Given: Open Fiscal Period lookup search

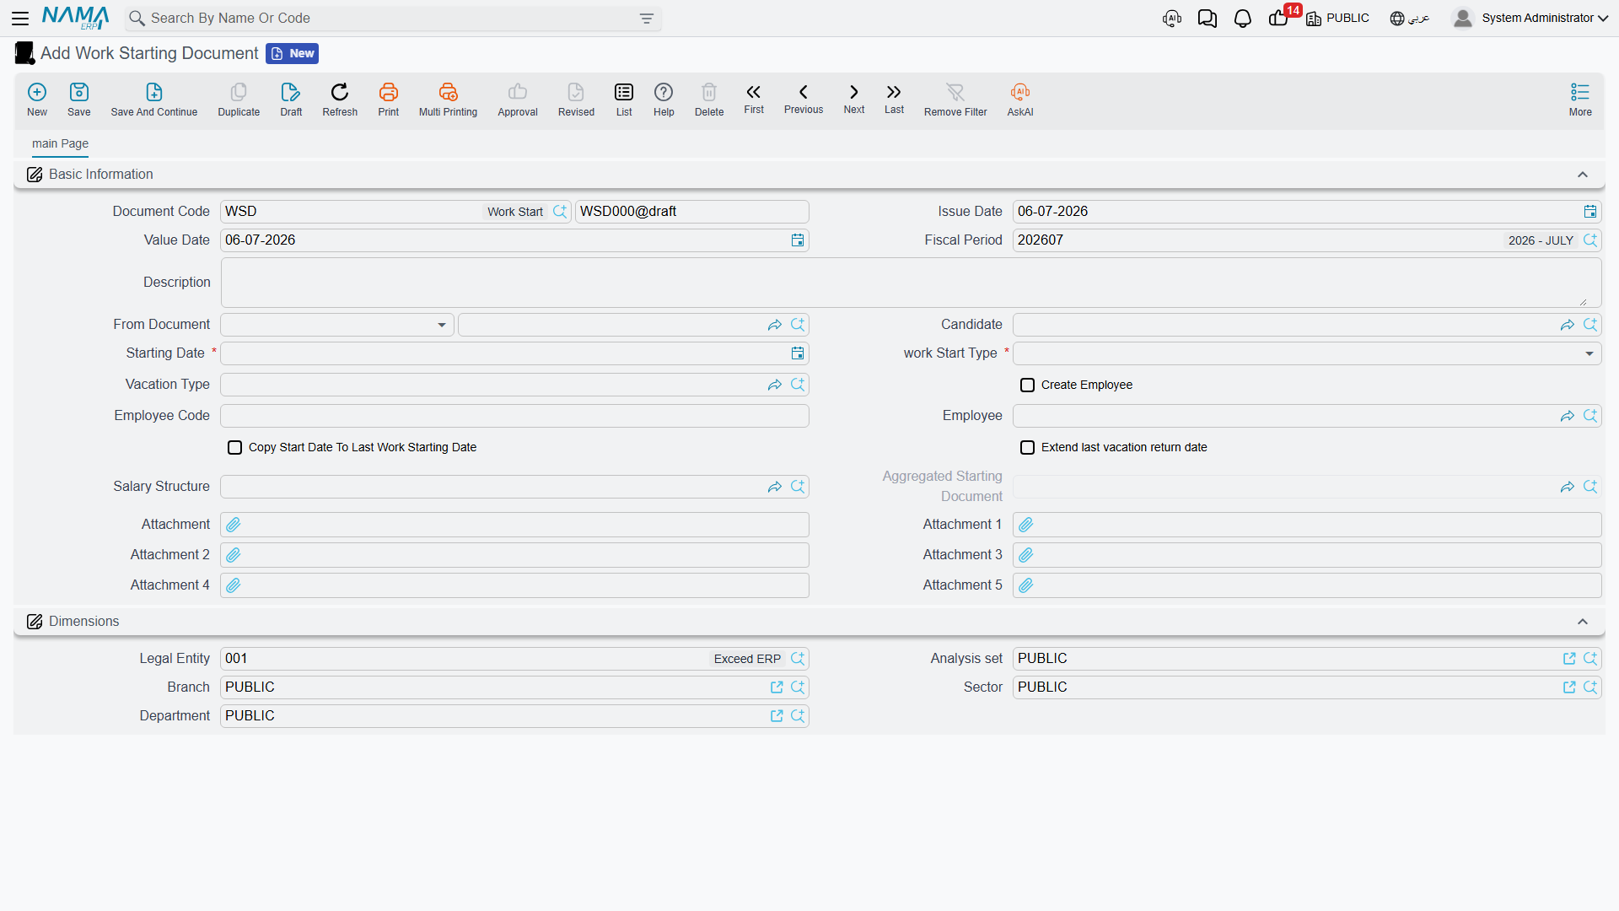Looking at the screenshot, I should [1590, 240].
